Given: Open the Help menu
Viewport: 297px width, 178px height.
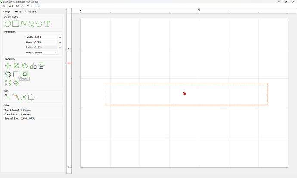Looking at the screenshot, I should click(38, 6).
